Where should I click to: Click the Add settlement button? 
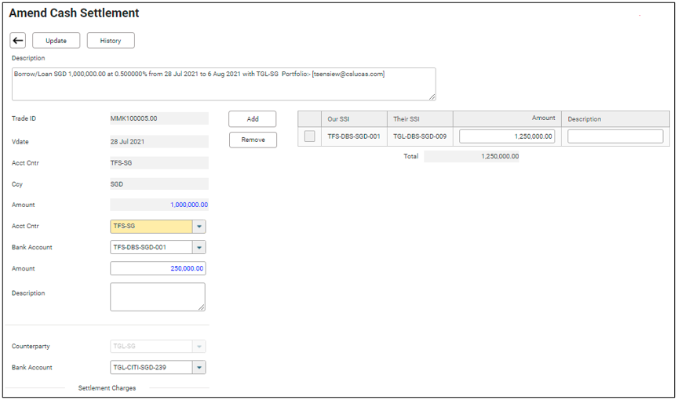pyautogui.click(x=253, y=119)
